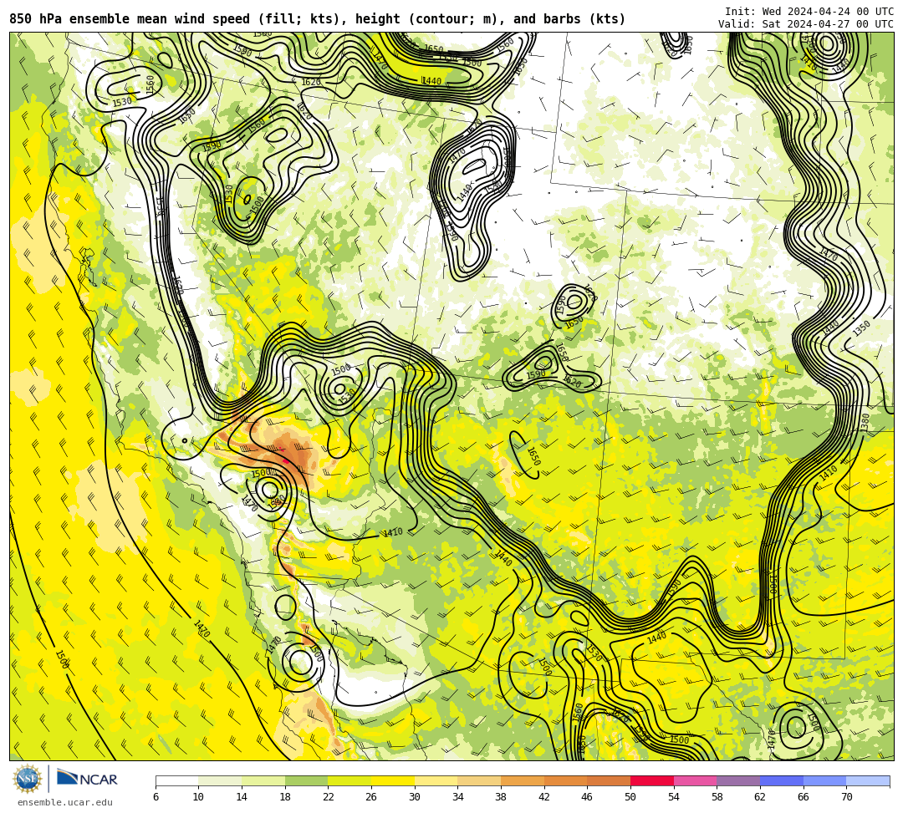903x813 pixels.
Task: Click the blue 62-66 kts color swatch
Action: tap(782, 780)
